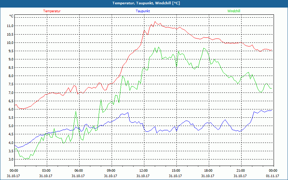
Task: Click the 15:00 time axis label
Action: pos(176,171)
